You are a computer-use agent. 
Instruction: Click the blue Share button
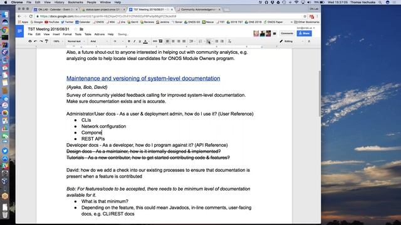coord(305,33)
